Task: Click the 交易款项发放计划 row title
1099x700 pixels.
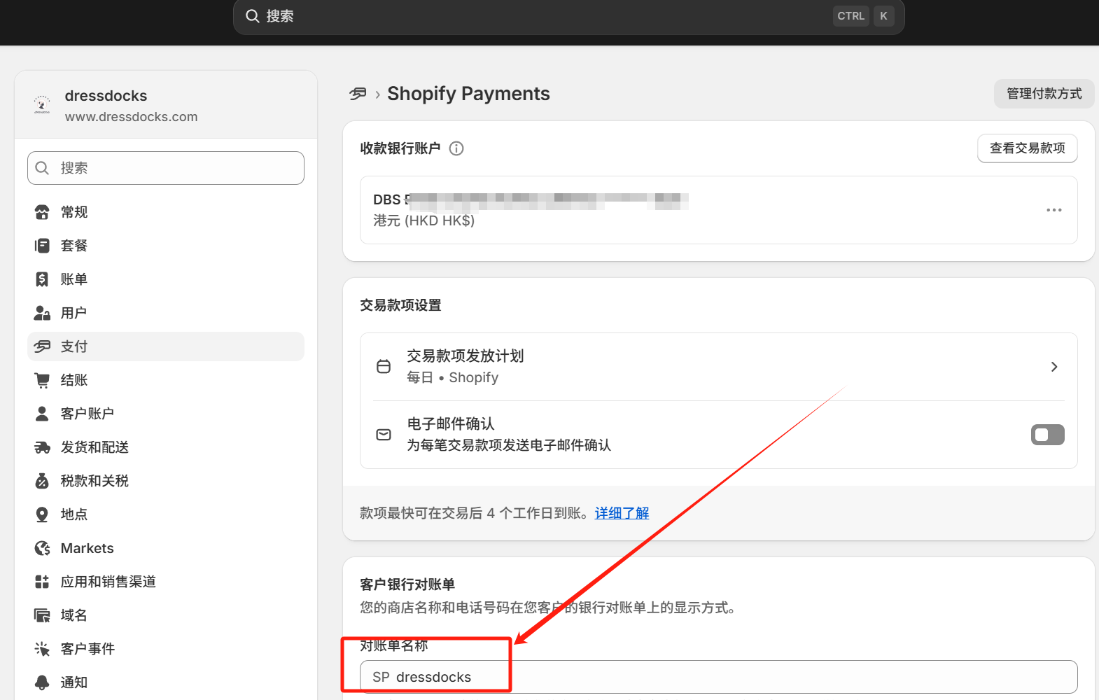Action: click(x=465, y=356)
